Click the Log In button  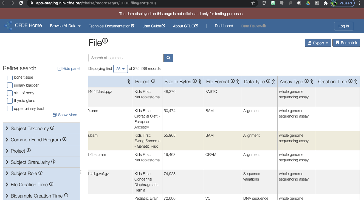coord(343,26)
